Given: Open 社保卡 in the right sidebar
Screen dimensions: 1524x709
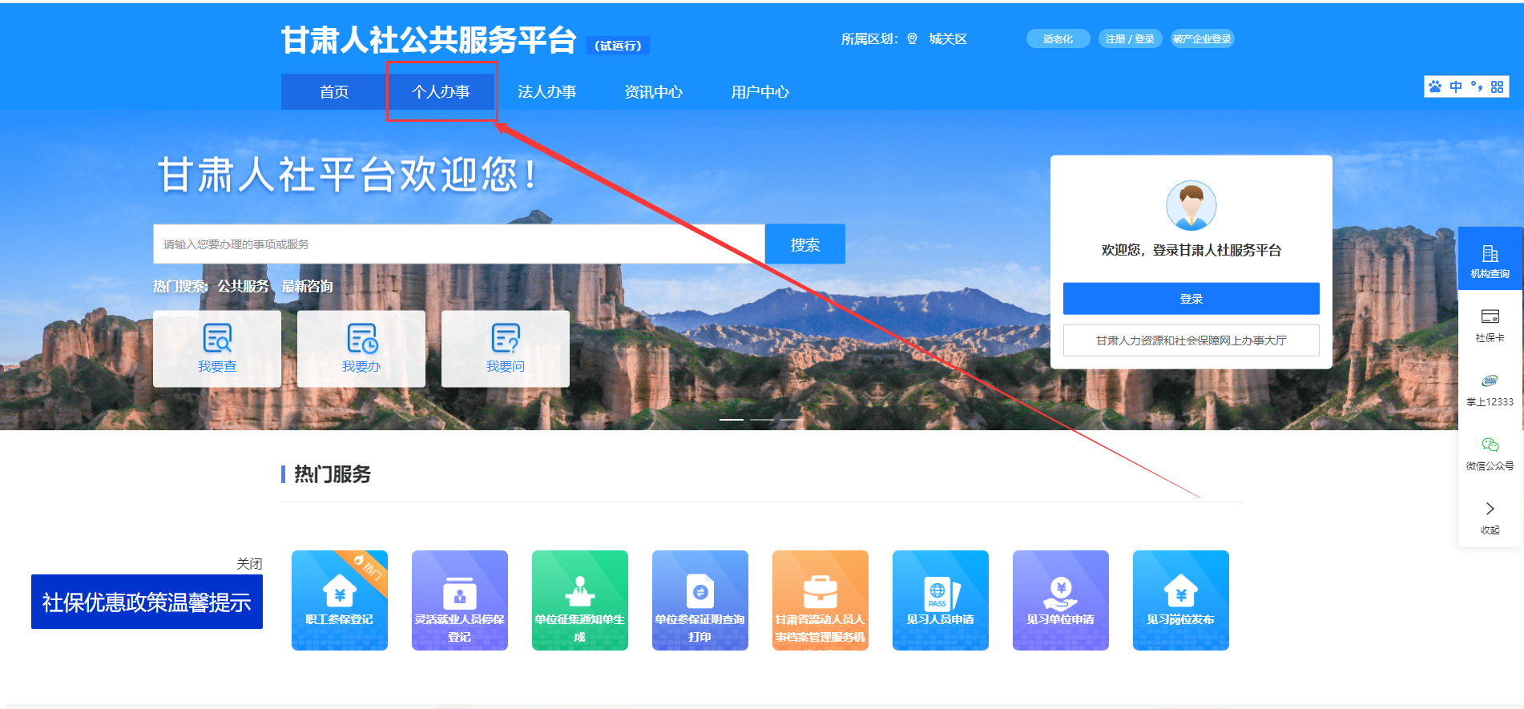Looking at the screenshot, I should (x=1490, y=324).
